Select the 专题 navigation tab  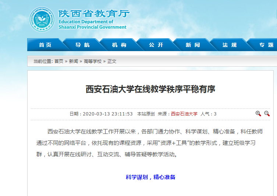point(266,45)
